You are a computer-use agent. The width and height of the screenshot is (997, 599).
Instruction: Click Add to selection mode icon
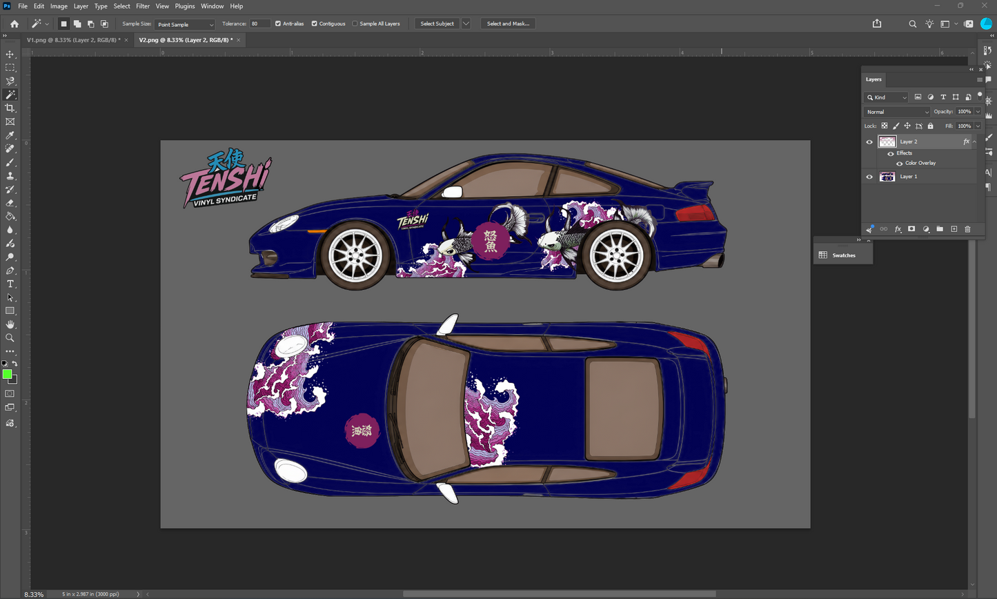pyautogui.click(x=77, y=23)
